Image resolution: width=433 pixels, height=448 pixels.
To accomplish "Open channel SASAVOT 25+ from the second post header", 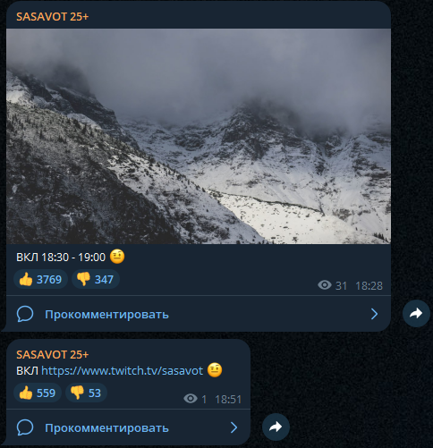I will click(x=53, y=355).
